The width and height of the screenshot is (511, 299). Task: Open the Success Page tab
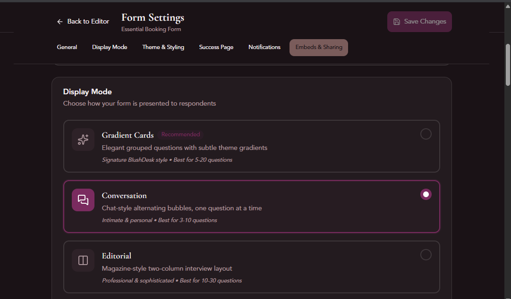click(216, 47)
